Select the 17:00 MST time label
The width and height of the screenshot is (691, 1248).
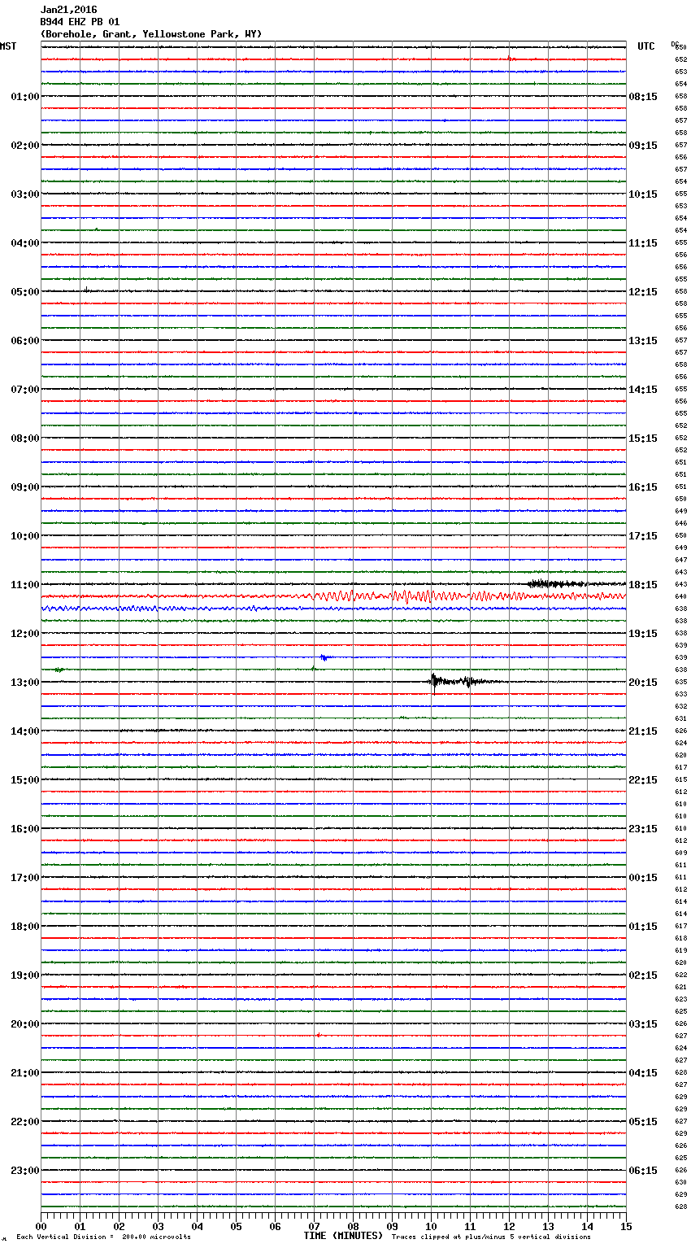click(x=25, y=878)
